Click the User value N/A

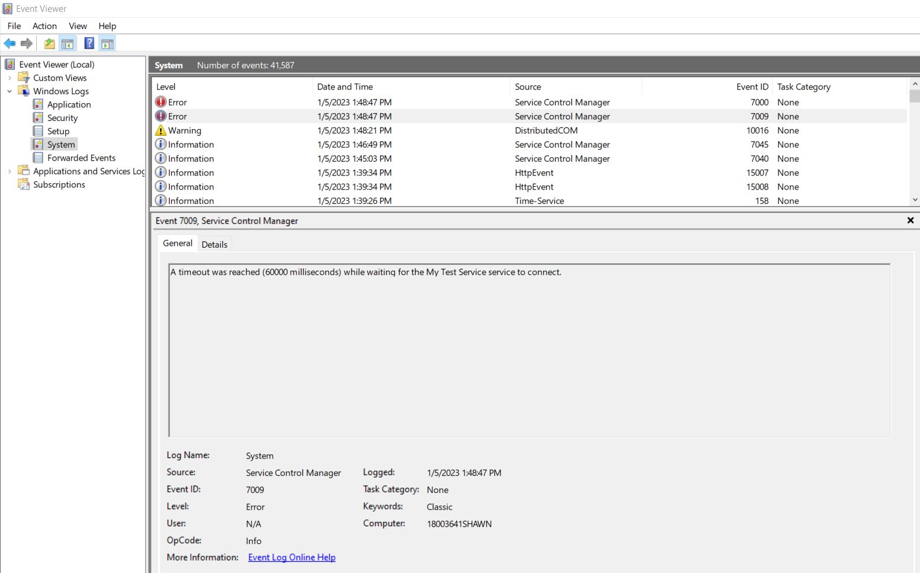tap(253, 524)
